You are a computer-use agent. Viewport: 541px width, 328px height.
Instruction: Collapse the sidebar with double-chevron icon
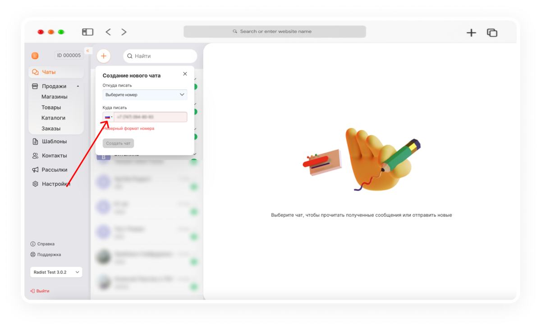coord(88,50)
